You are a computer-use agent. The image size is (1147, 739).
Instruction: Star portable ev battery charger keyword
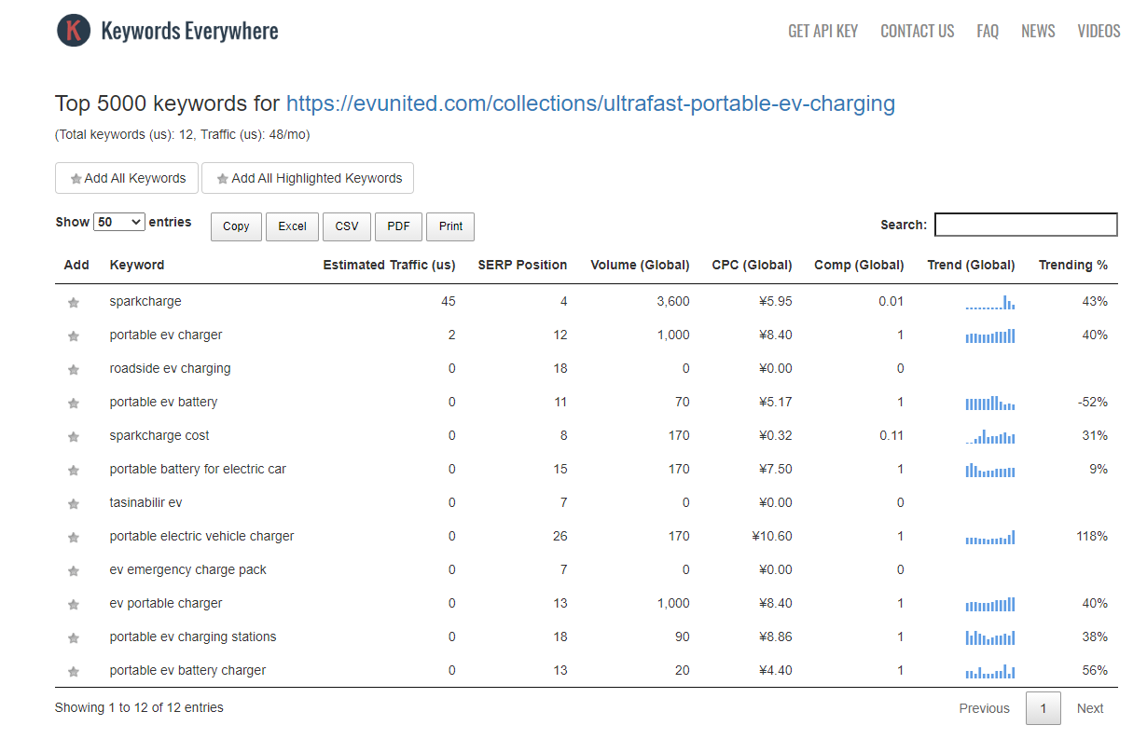click(74, 672)
